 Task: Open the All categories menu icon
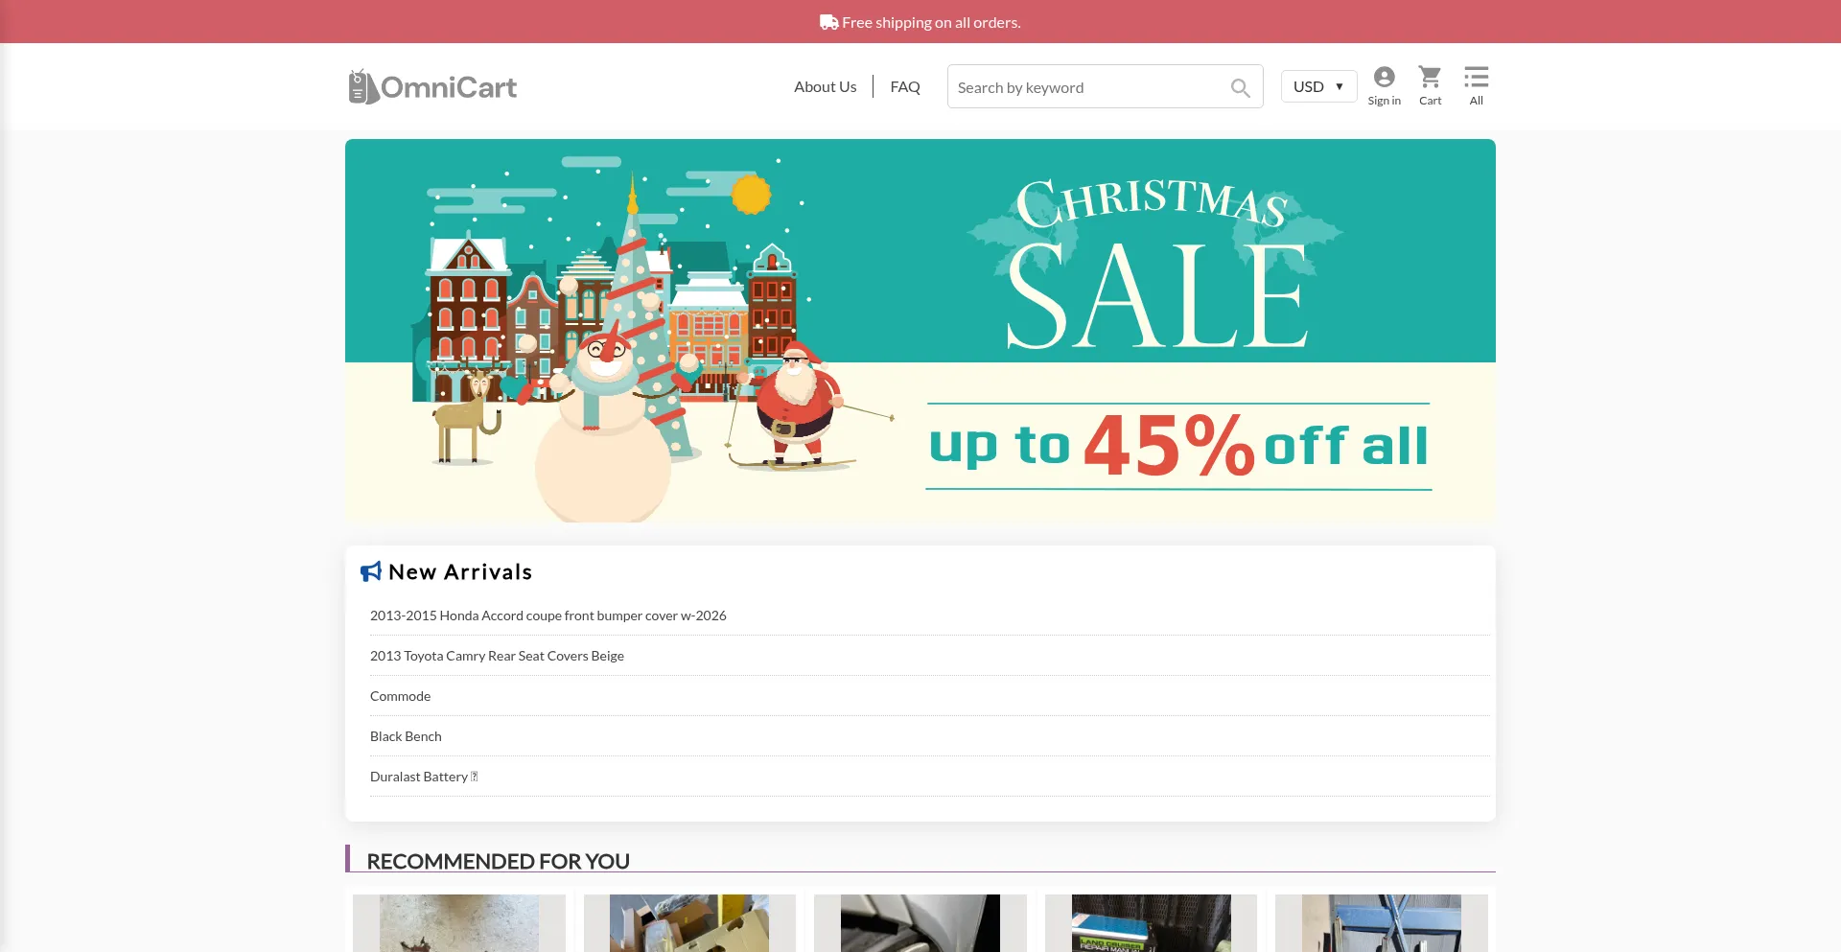tap(1476, 86)
